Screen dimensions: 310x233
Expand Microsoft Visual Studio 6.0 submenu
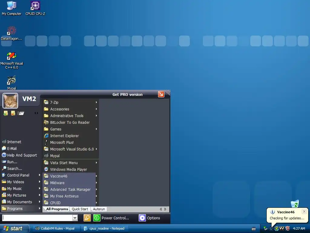(71, 149)
